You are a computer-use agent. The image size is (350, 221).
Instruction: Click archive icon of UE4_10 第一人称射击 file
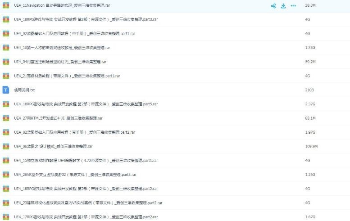tap(6, 48)
